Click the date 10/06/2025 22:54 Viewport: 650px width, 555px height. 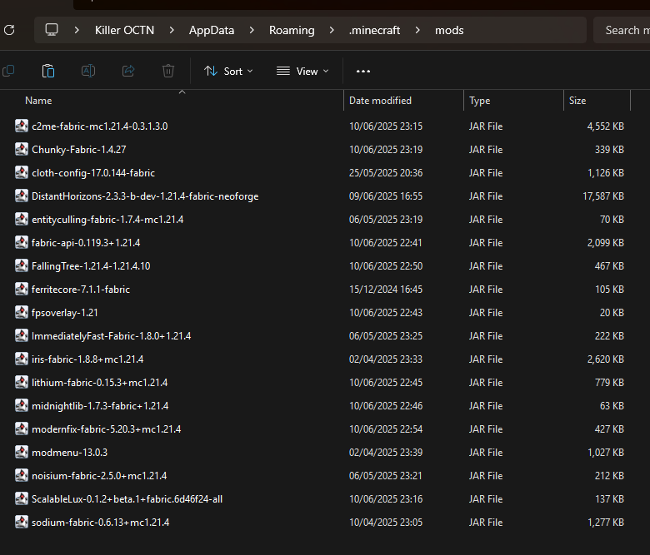point(386,429)
